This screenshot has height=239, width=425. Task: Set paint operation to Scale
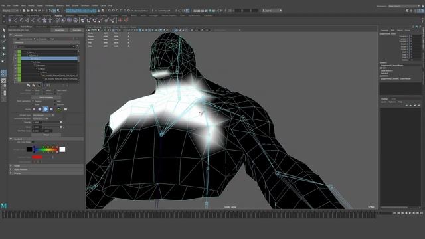click(x=33, y=104)
